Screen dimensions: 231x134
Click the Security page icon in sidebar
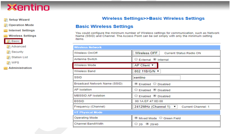pos(9,52)
